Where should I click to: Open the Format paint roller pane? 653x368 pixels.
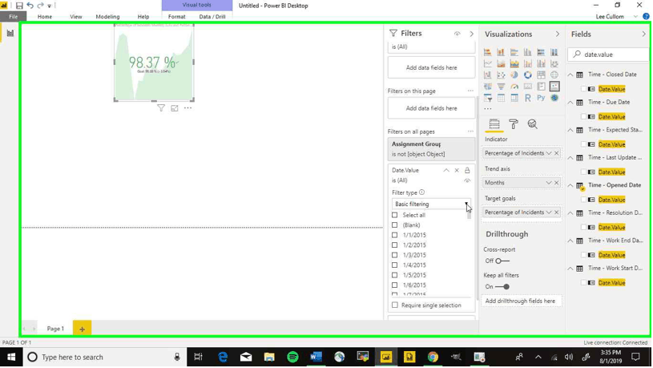pyautogui.click(x=514, y=124)
